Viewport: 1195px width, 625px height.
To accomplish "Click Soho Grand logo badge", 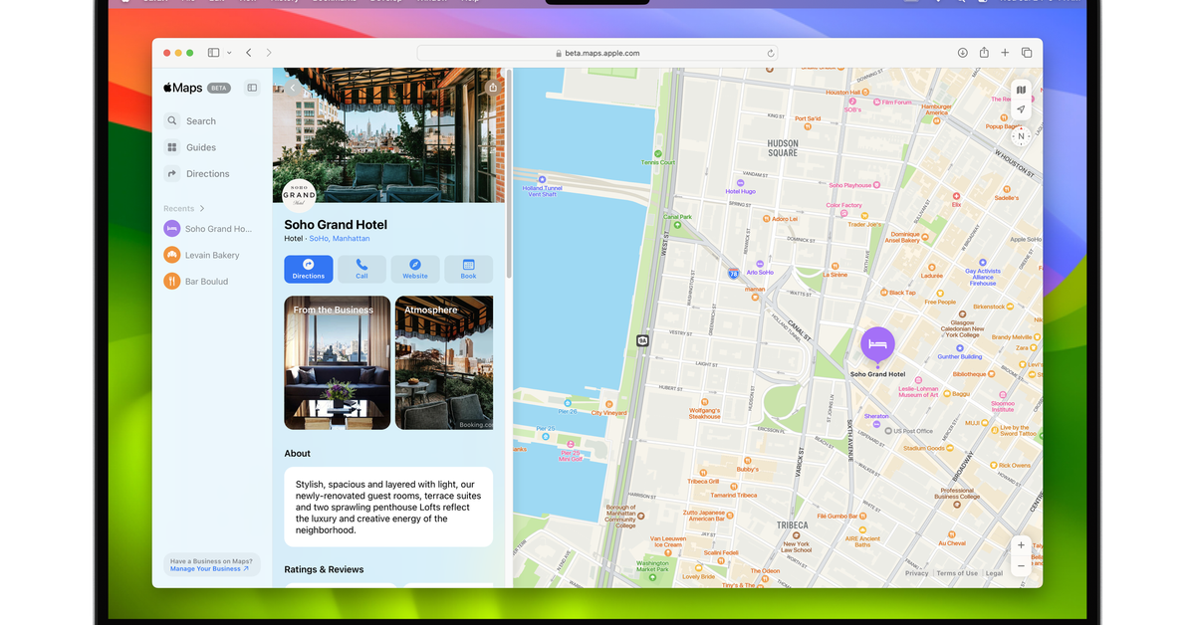I will tap(299, 194).
